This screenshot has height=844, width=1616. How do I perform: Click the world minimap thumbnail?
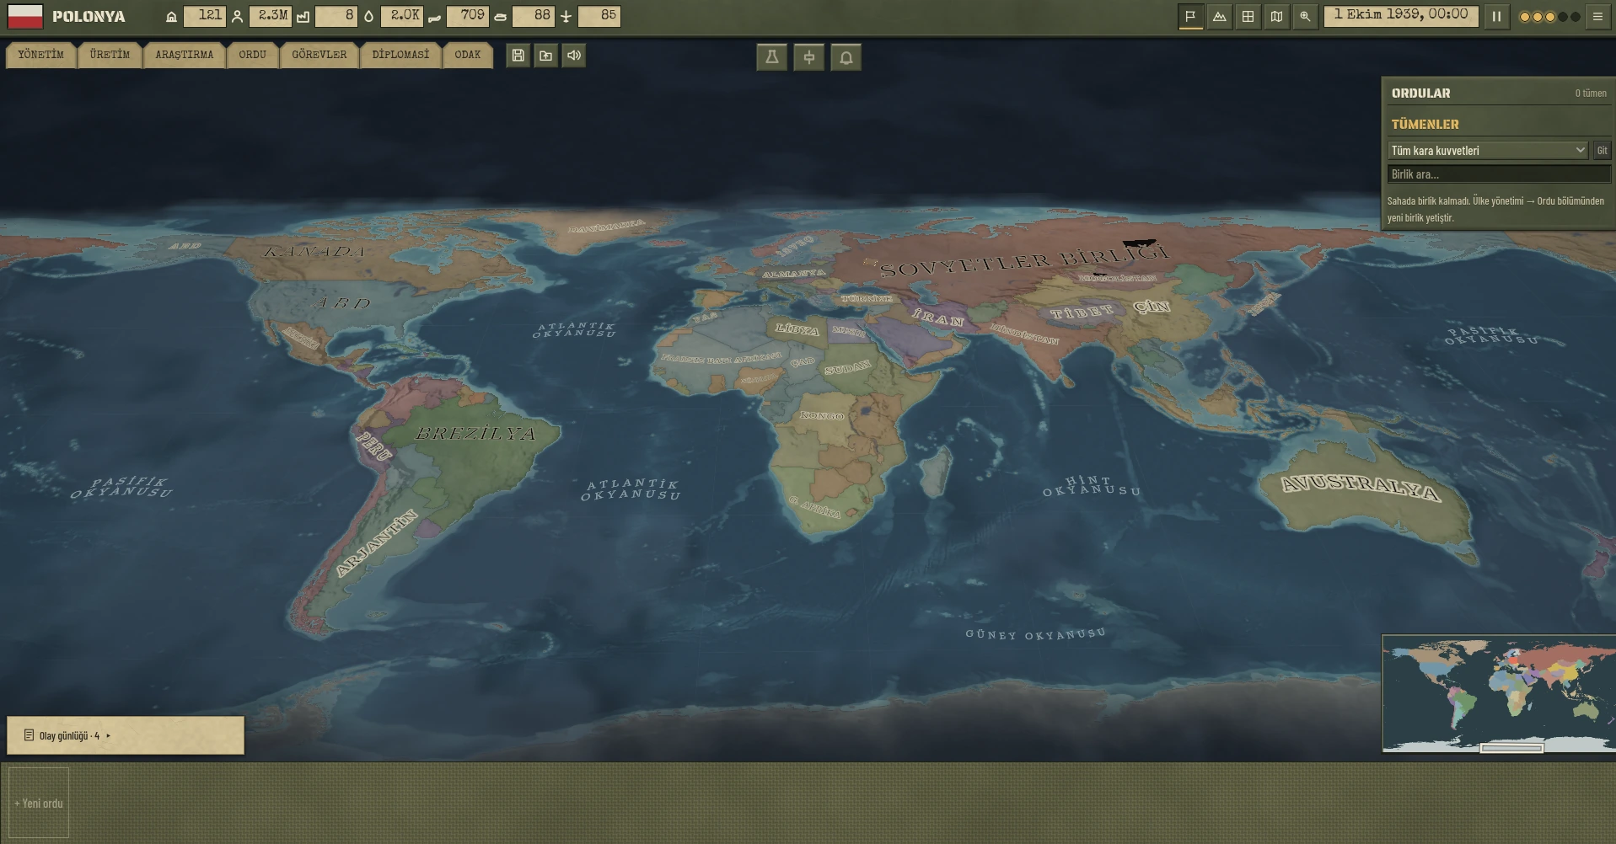pyautogui.click(x=1499, y=693)
